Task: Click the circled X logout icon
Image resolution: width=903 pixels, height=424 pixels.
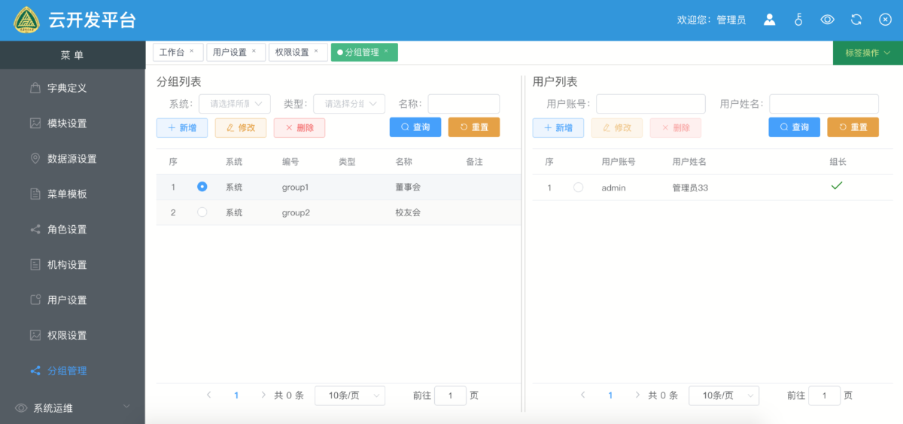Action: 885,20
